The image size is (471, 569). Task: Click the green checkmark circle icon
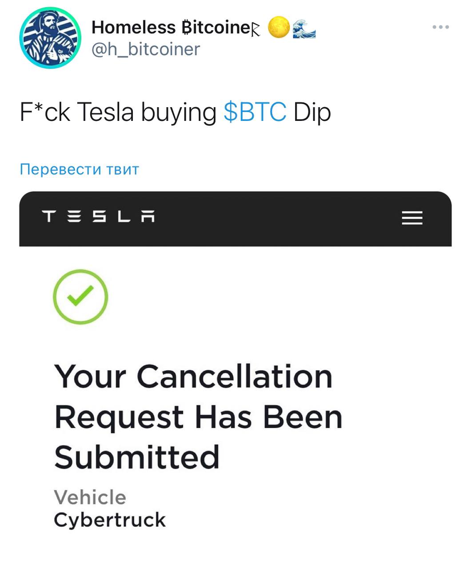click(x=80, y=297)
